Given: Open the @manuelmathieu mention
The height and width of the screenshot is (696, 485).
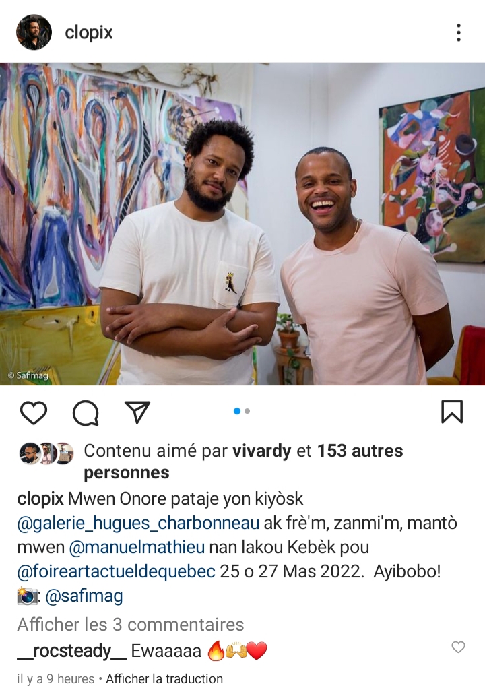Looking at the screenshot, I should pyautogui.click(x=137, y=547).
